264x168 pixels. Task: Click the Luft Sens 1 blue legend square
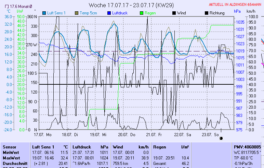(44, 13)
